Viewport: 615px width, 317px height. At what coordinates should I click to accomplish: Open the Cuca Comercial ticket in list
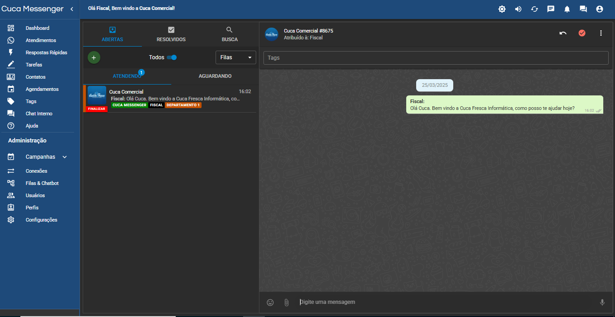pyautogui.click(x=170, y=99)
